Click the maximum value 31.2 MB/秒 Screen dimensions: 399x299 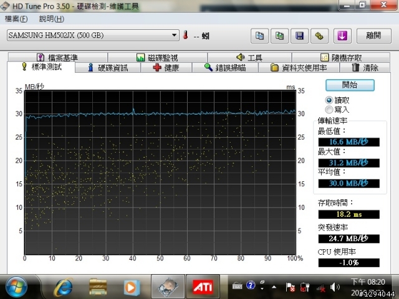[x=349, y=163]
